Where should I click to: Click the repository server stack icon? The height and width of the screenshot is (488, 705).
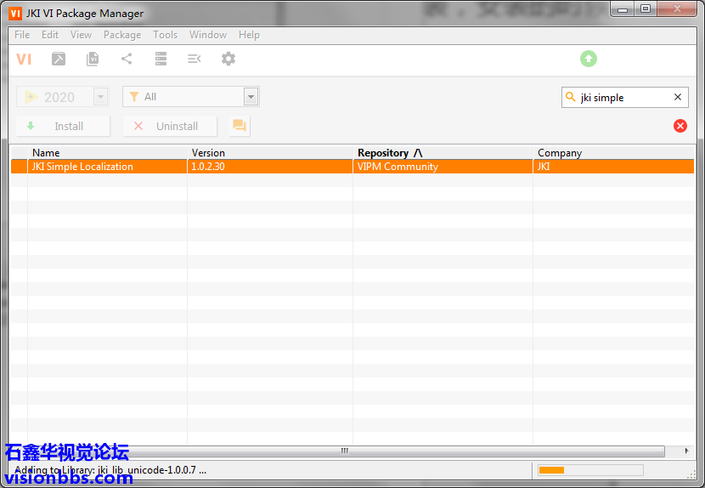(161, 59)
